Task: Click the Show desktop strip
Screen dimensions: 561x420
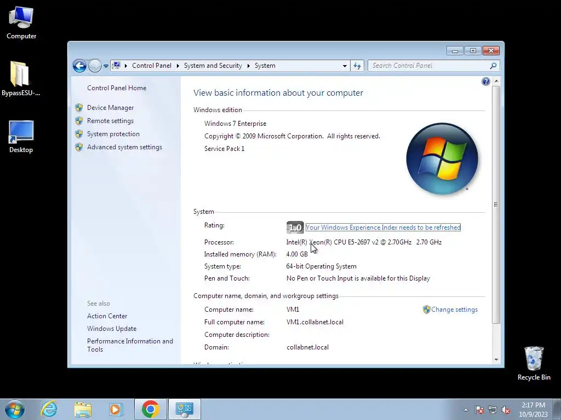Action: click(x=557, y=409)
